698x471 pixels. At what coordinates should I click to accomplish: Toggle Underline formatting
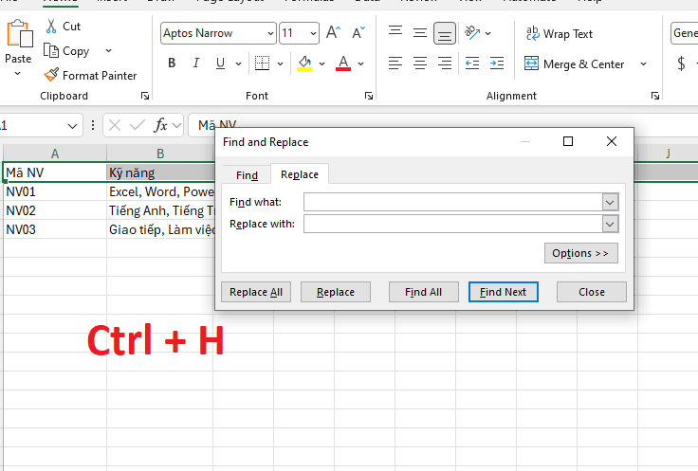(220, 63)
